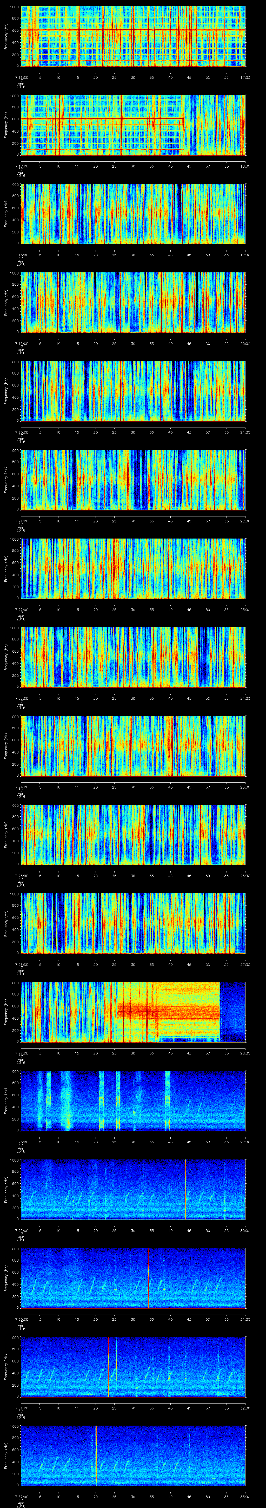
Task: Click the 7:23 spectrogram panel
Action: [x=133, y=657]
